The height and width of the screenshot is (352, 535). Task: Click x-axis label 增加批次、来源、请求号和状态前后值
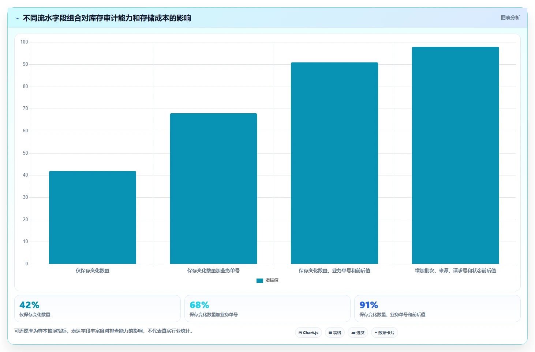pyautogui.click(x=455, y=271)
